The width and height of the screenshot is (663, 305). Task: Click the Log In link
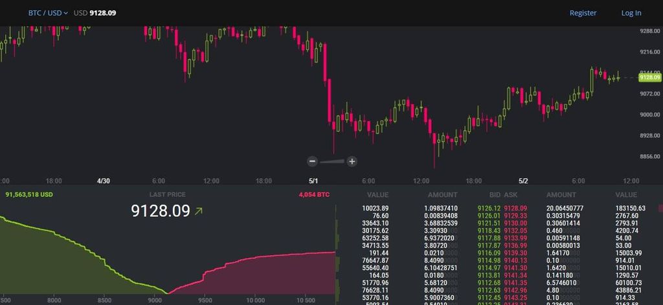point(631,13)
